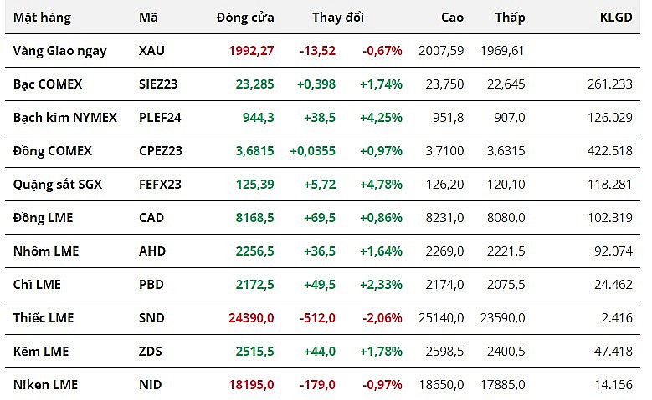Click the Thiếc LME commodity name

(44, 318)
